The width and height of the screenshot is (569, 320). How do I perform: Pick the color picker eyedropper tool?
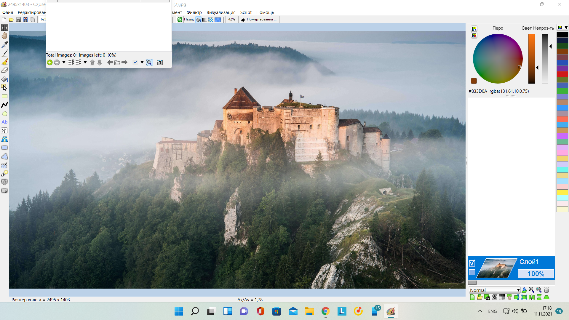coord(4,44)
